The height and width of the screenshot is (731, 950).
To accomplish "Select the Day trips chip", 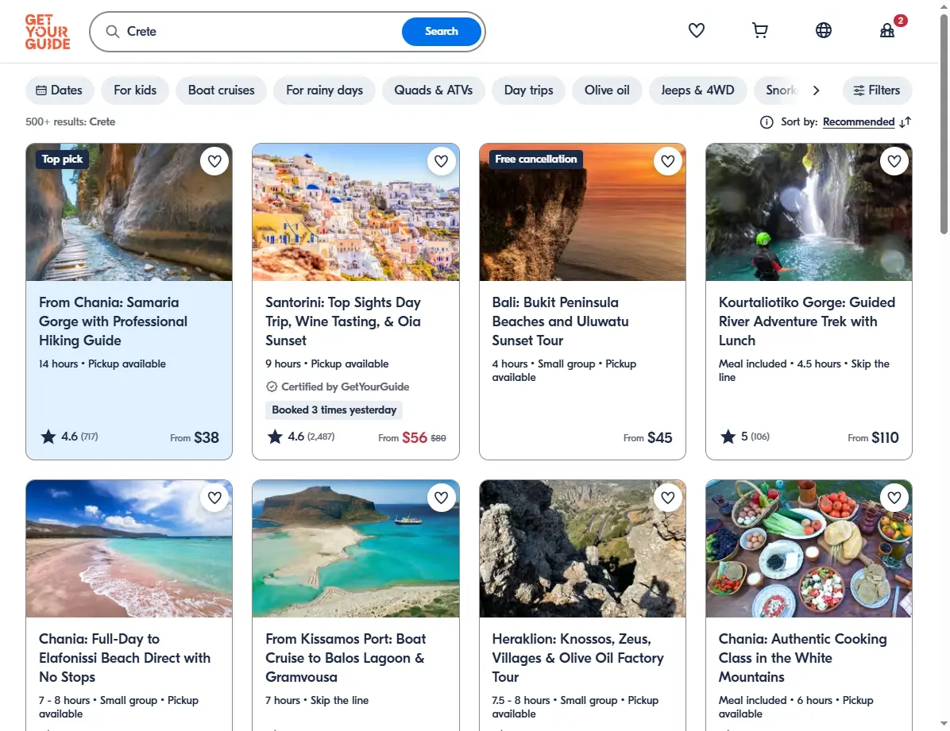I will (x=528, y=90).
